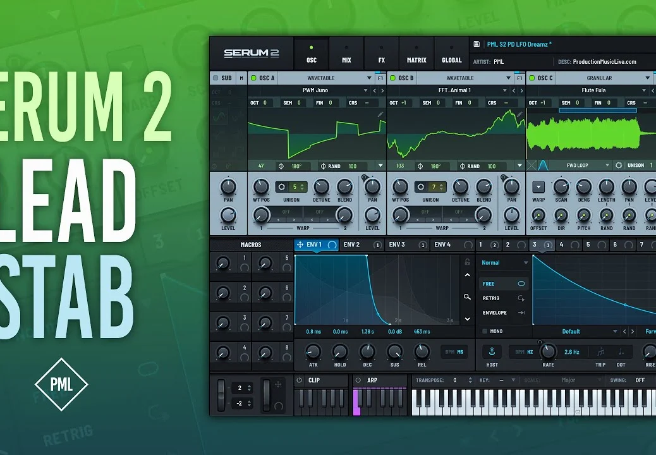Open the OSC B wavetable edit pencil
The image size is (656, 455).
click(x=519, y=114)
